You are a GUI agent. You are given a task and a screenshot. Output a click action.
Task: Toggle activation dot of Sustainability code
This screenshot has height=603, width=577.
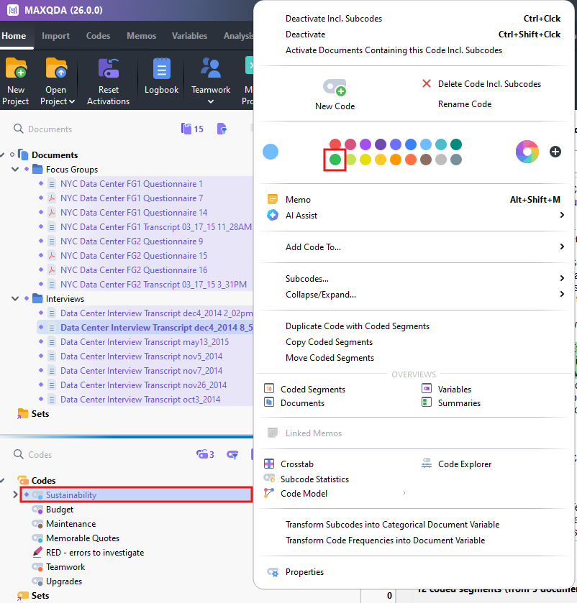point(27,494)
